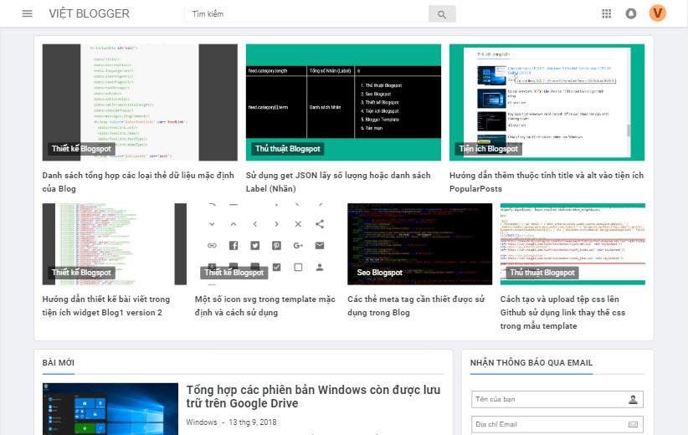Focus the Tên của bạn input field
The height and width of the screenshot is (435, 688).
pyautogui.click(x=557, y=400)
